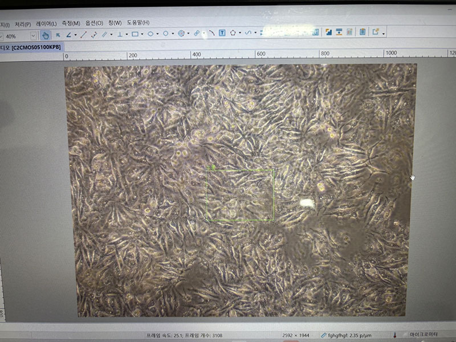Expand the export icon dropdown arrow
This screenshot has width=456, height=342.
(x=384, y=33)
